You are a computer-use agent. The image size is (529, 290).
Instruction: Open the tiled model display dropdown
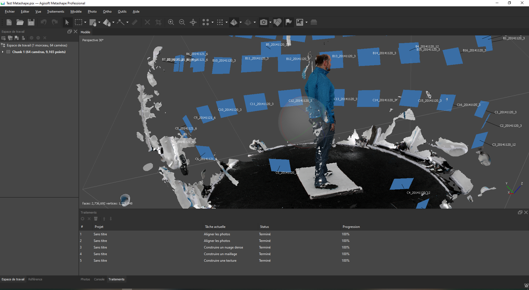tap(255, 22)
